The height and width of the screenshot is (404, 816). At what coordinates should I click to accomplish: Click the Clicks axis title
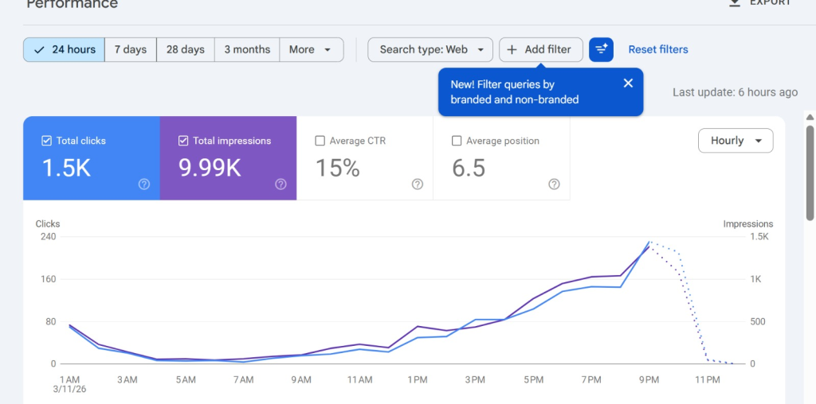click(47, 223)
